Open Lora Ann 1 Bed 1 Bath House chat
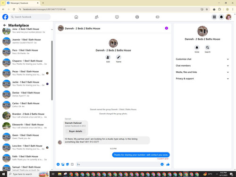236x177 pixels. (26, 147)
